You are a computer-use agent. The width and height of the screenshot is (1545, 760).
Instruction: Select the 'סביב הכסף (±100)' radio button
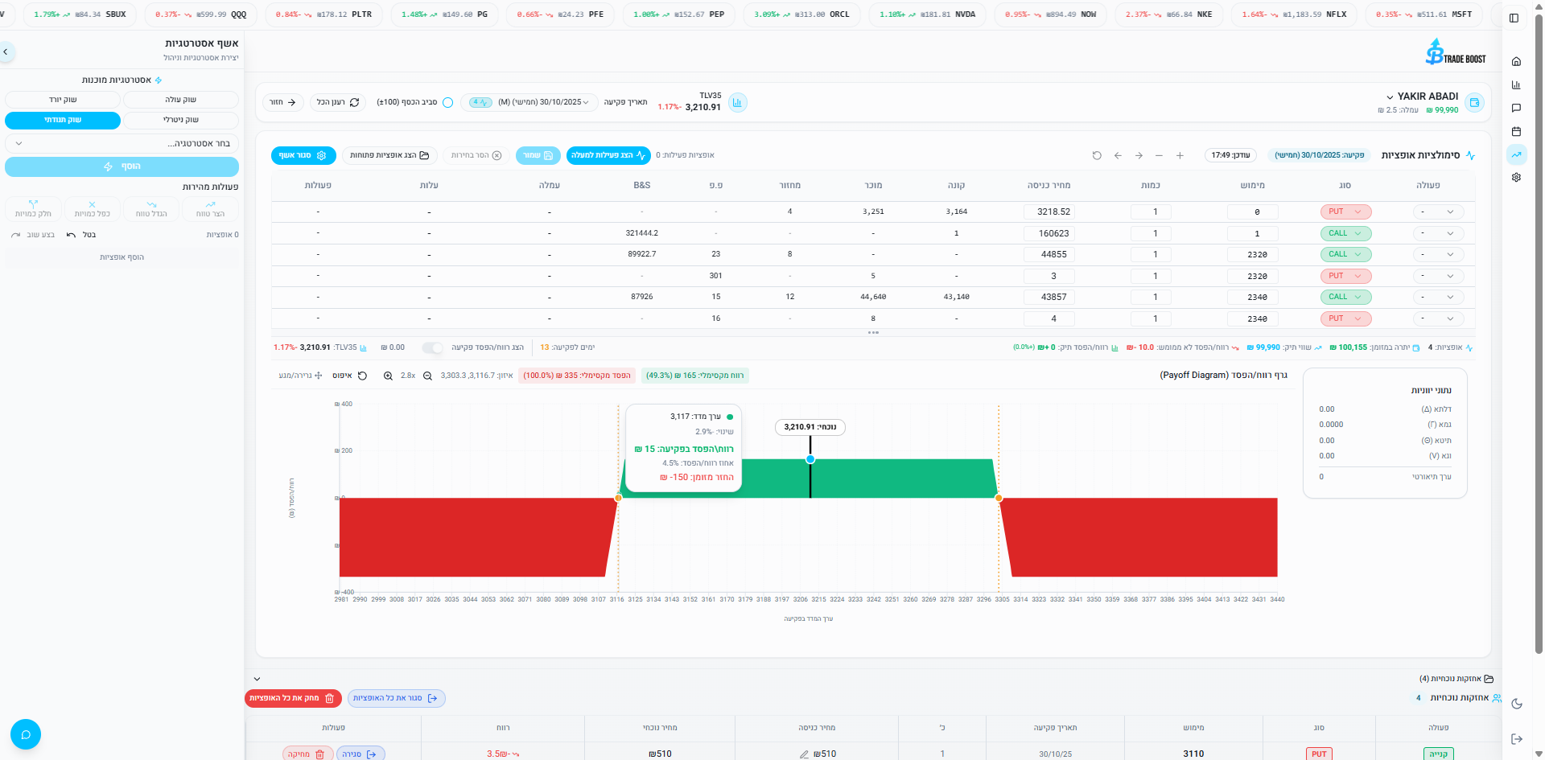[447, 102]
